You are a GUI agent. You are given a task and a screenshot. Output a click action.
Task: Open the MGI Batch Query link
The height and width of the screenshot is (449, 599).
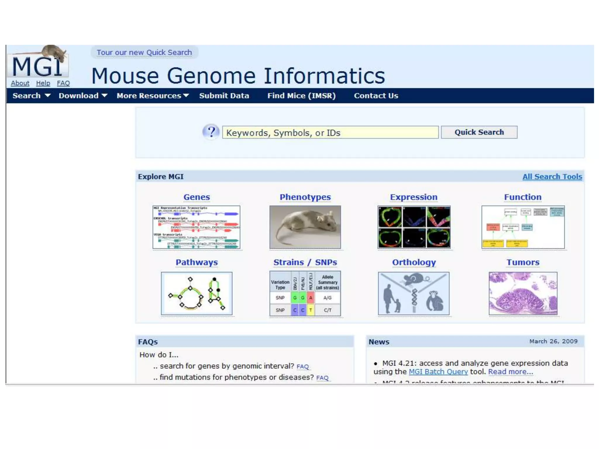438,372
